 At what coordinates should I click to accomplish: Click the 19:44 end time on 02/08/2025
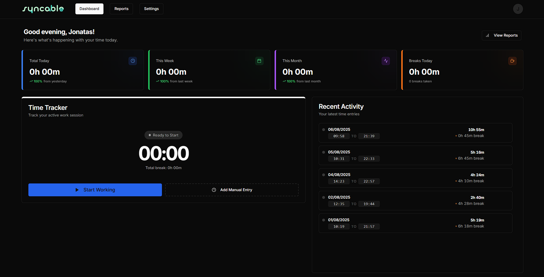[x=369, y=204]
